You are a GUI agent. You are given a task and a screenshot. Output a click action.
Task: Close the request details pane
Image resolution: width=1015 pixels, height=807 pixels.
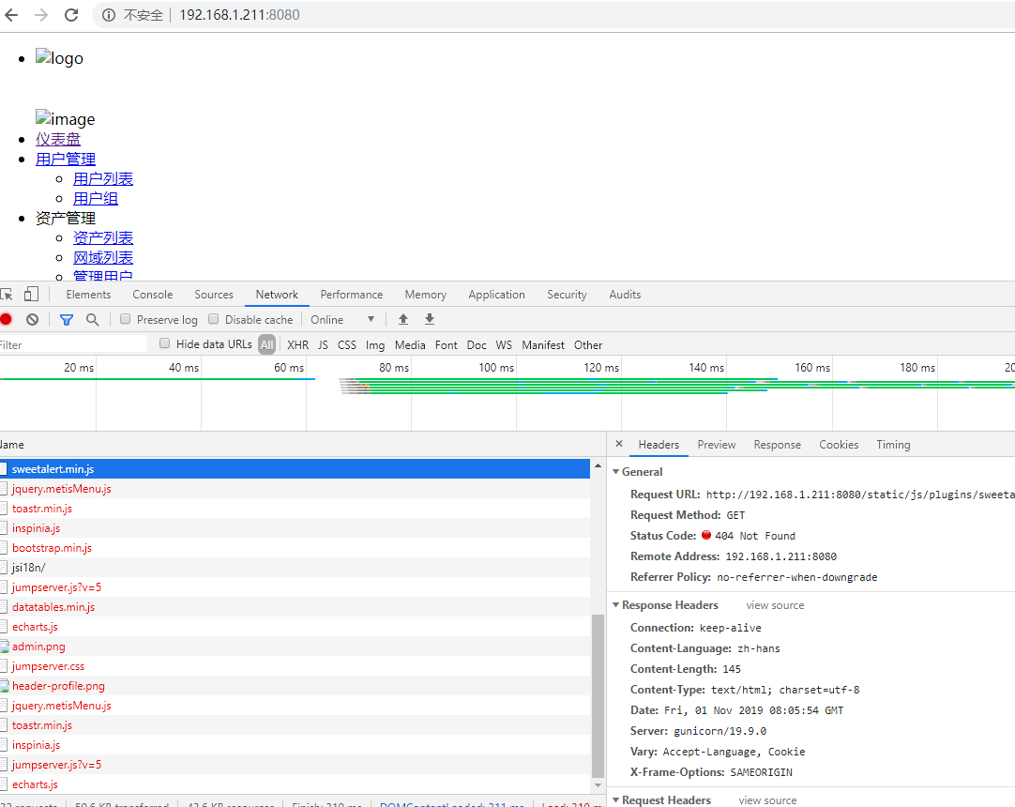[619, 444]
